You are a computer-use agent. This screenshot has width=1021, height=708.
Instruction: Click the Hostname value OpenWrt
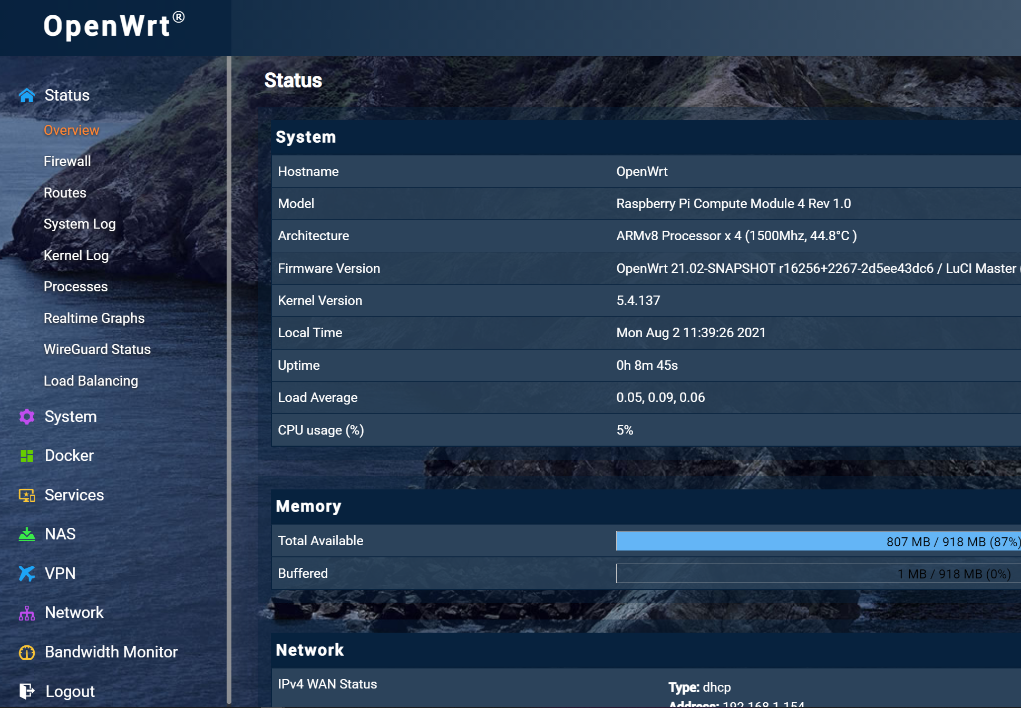pos(642,172)
